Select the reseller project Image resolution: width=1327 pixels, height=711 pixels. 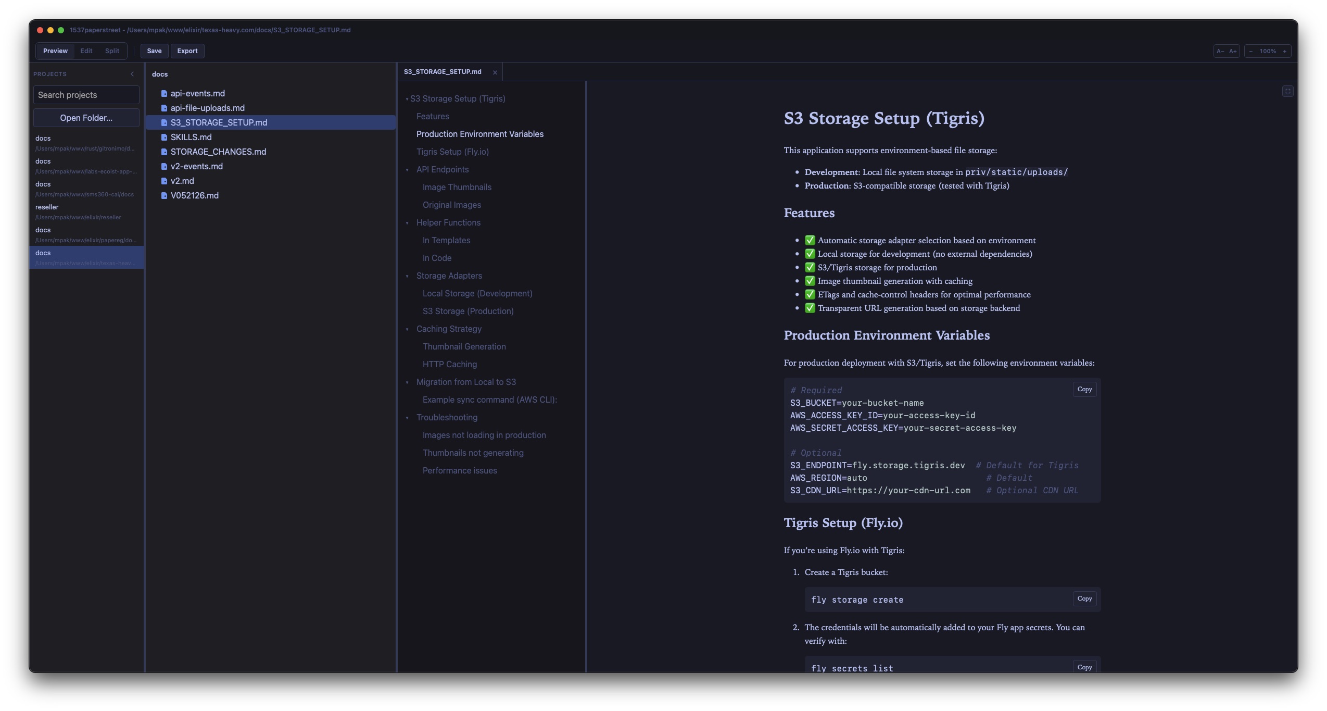pyautogui.click(x=86, y=211)
